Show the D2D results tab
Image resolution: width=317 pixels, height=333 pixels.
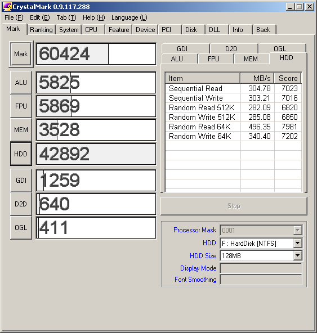click(234, 48)
